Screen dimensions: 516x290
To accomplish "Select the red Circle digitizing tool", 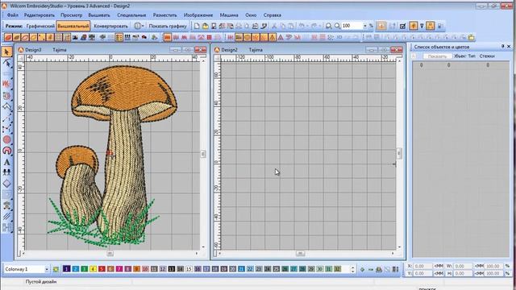I will (6, 139).
